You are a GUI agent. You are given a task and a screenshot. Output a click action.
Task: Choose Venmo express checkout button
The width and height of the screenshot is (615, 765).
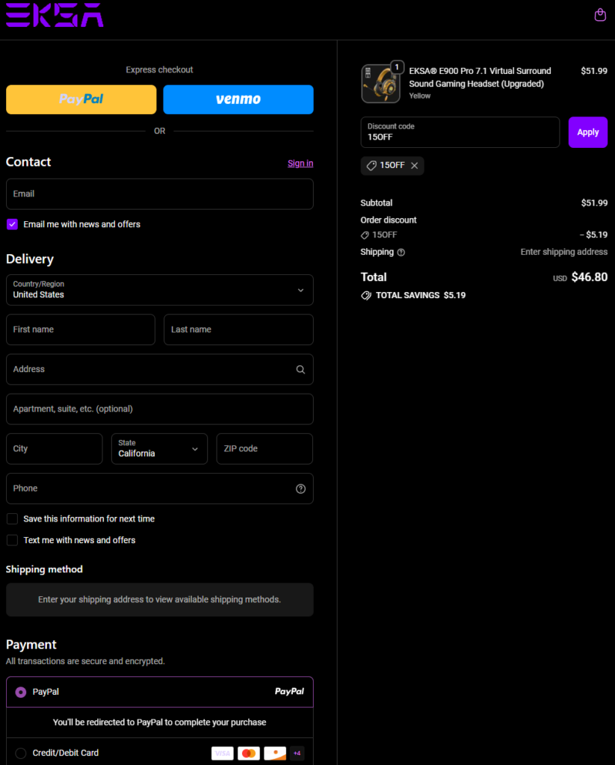238,99
